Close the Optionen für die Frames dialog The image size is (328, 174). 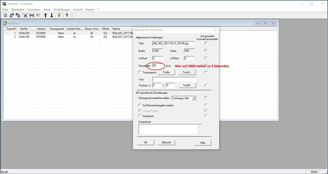216,30
